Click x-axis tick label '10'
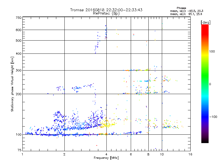 pyautogui.click(x=162, y=154)
